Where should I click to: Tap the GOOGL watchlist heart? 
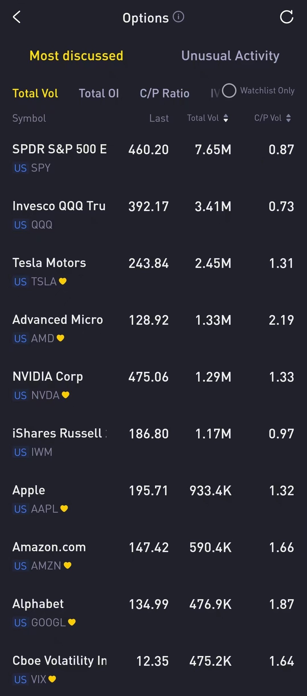click(72, 622)
